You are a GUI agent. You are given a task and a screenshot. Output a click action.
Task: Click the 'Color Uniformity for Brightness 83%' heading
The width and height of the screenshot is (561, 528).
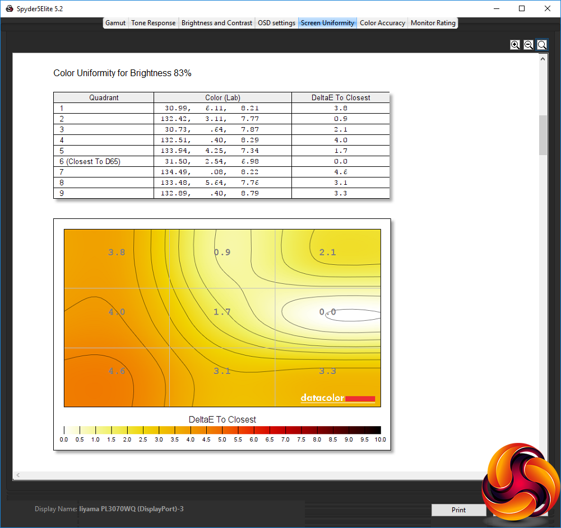pos(122,73)
